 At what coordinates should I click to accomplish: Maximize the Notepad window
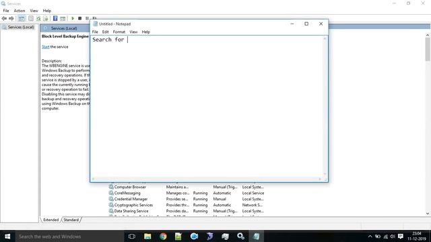[x=306, y=24]
